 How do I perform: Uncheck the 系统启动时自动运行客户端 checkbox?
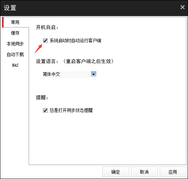pyautogui.click(x=45, y=41)
